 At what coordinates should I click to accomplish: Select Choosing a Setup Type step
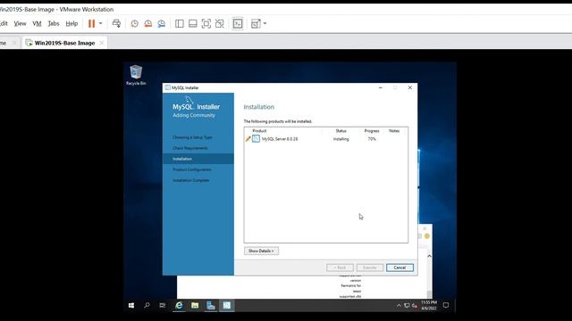click(x=192, y=137)
